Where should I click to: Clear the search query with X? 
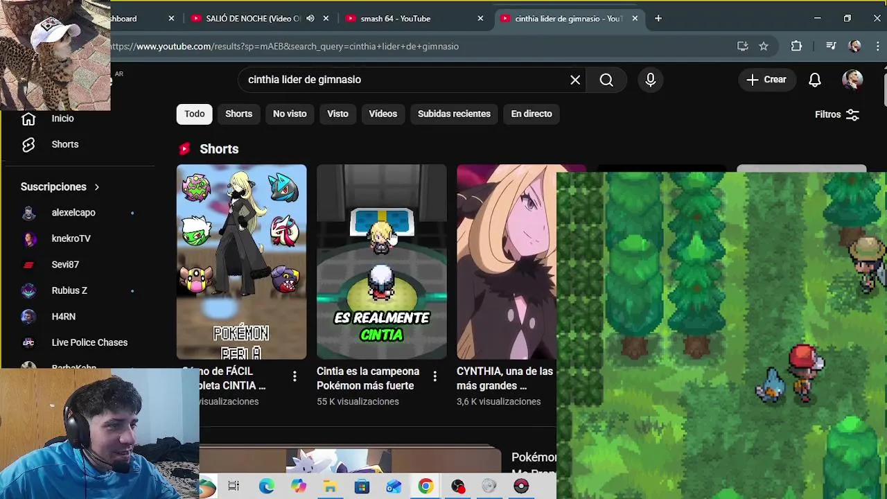(x=575, y=80)
